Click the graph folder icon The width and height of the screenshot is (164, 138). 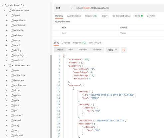12,45
